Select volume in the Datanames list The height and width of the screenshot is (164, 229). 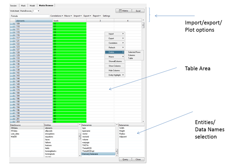point(98,140)
